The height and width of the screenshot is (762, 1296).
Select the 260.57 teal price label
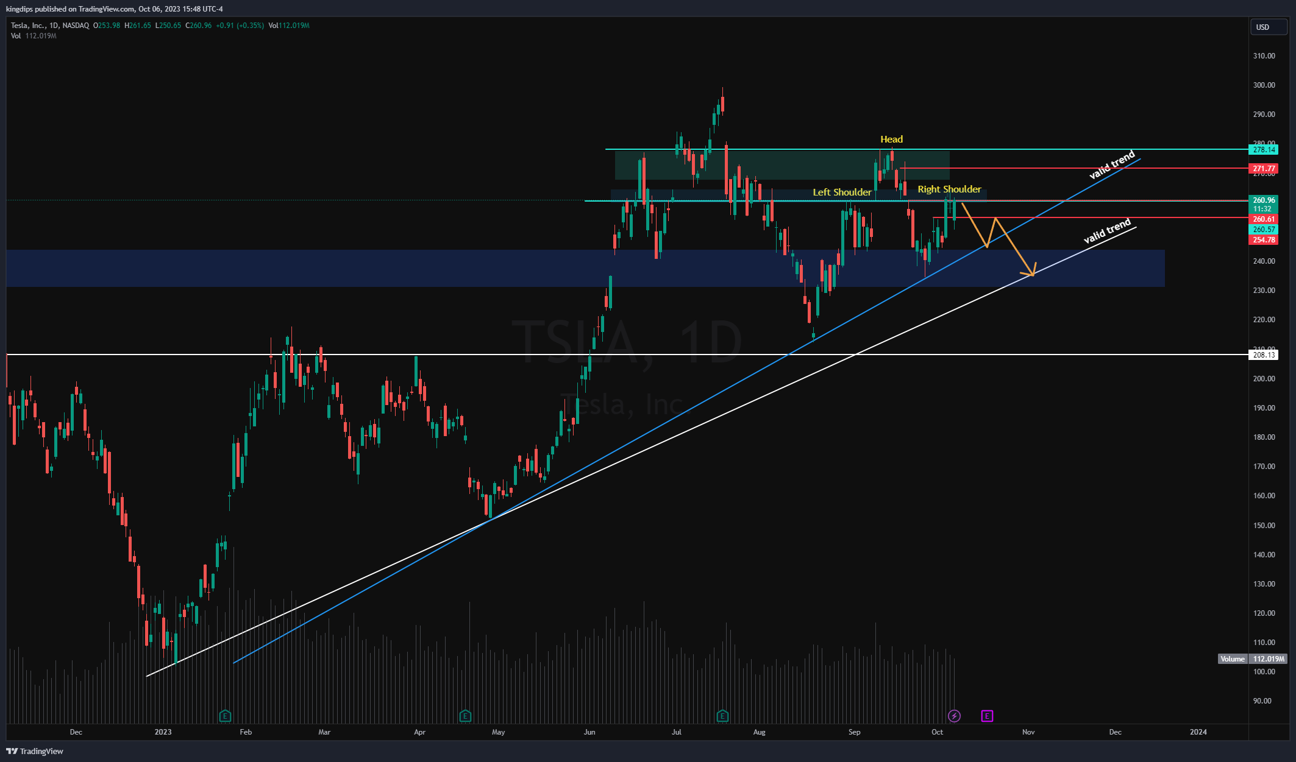(1264, 229)
